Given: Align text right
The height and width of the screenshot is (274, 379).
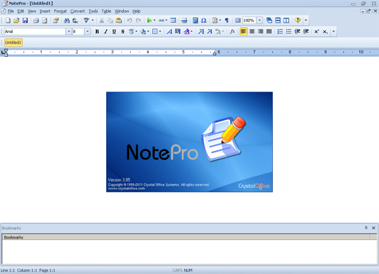Looking at the screenshot, I should click(260, 32).
